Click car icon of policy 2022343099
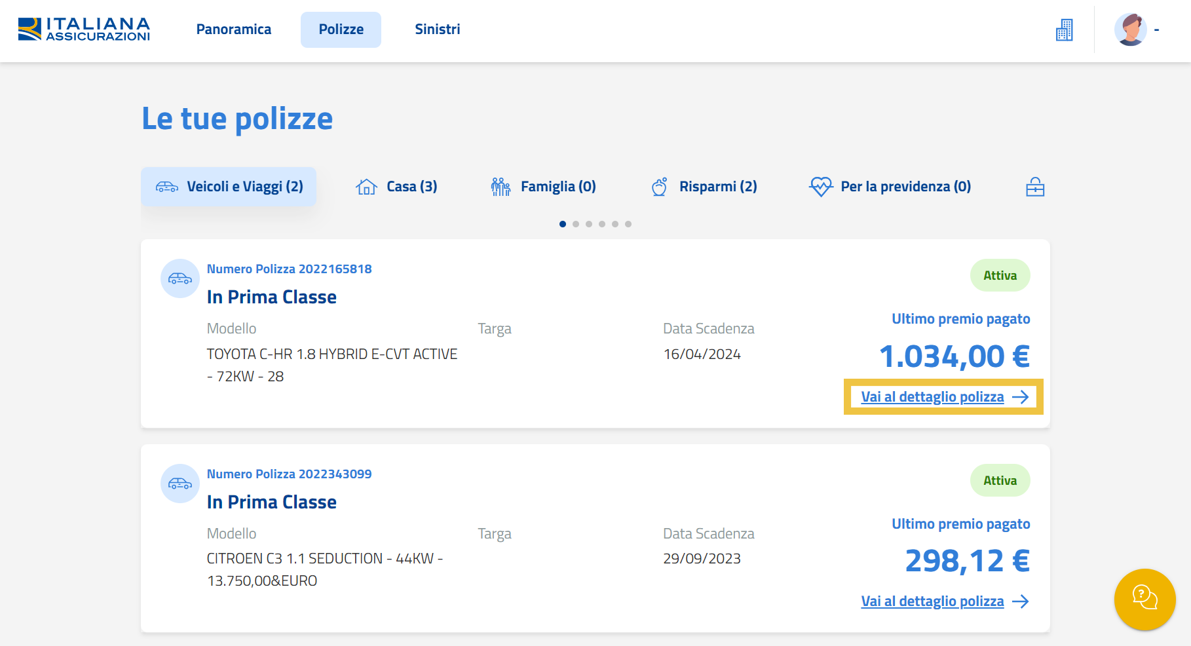This screenshot has height=646, width=1191. 180,484
